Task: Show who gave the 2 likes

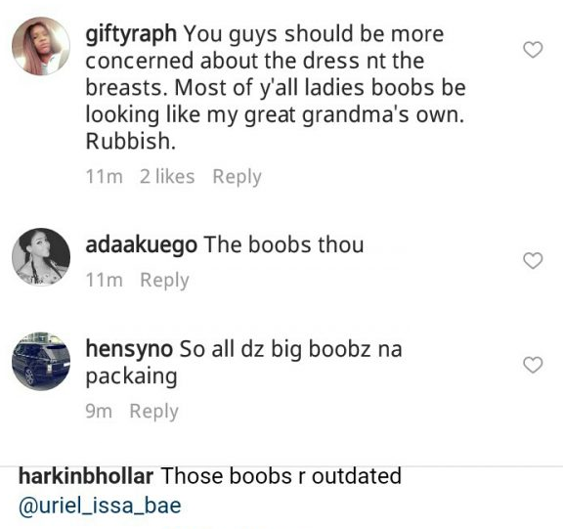Action: coord(167,176)
